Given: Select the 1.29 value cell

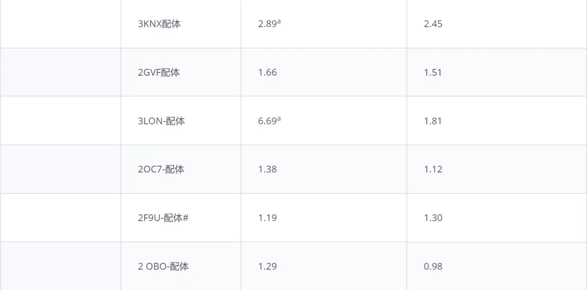Looking at the screenshot, I should click(324, 266).
